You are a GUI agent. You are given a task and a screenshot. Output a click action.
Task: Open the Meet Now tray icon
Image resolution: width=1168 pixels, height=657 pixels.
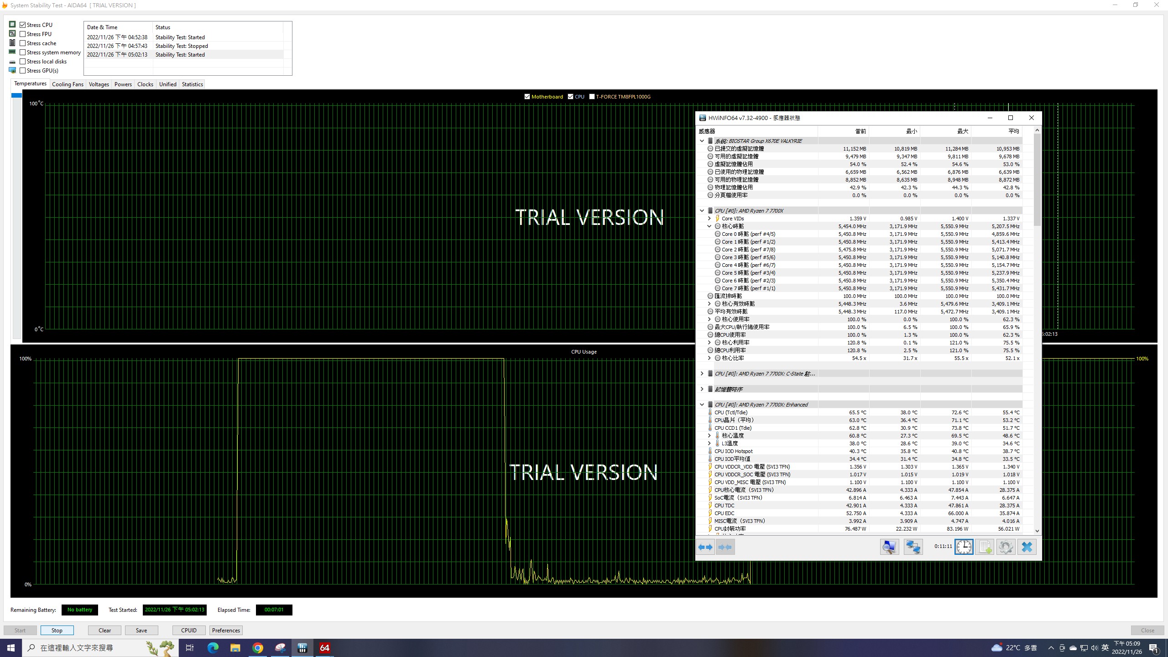tap(1062, 647)
